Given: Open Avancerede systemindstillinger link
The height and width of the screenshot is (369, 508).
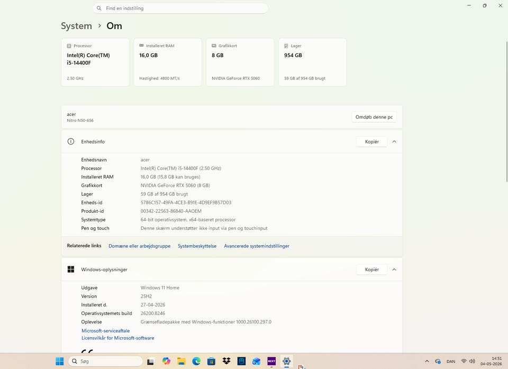Looking at the screenshot, I should [x=257, y=246].
